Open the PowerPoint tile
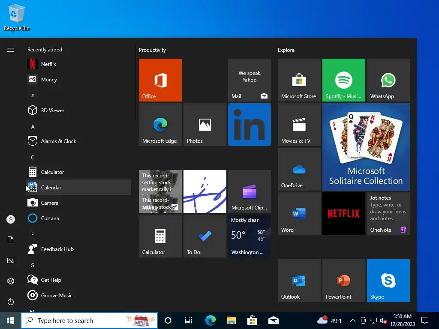439x329 pixels. click(x=343, y=280)
